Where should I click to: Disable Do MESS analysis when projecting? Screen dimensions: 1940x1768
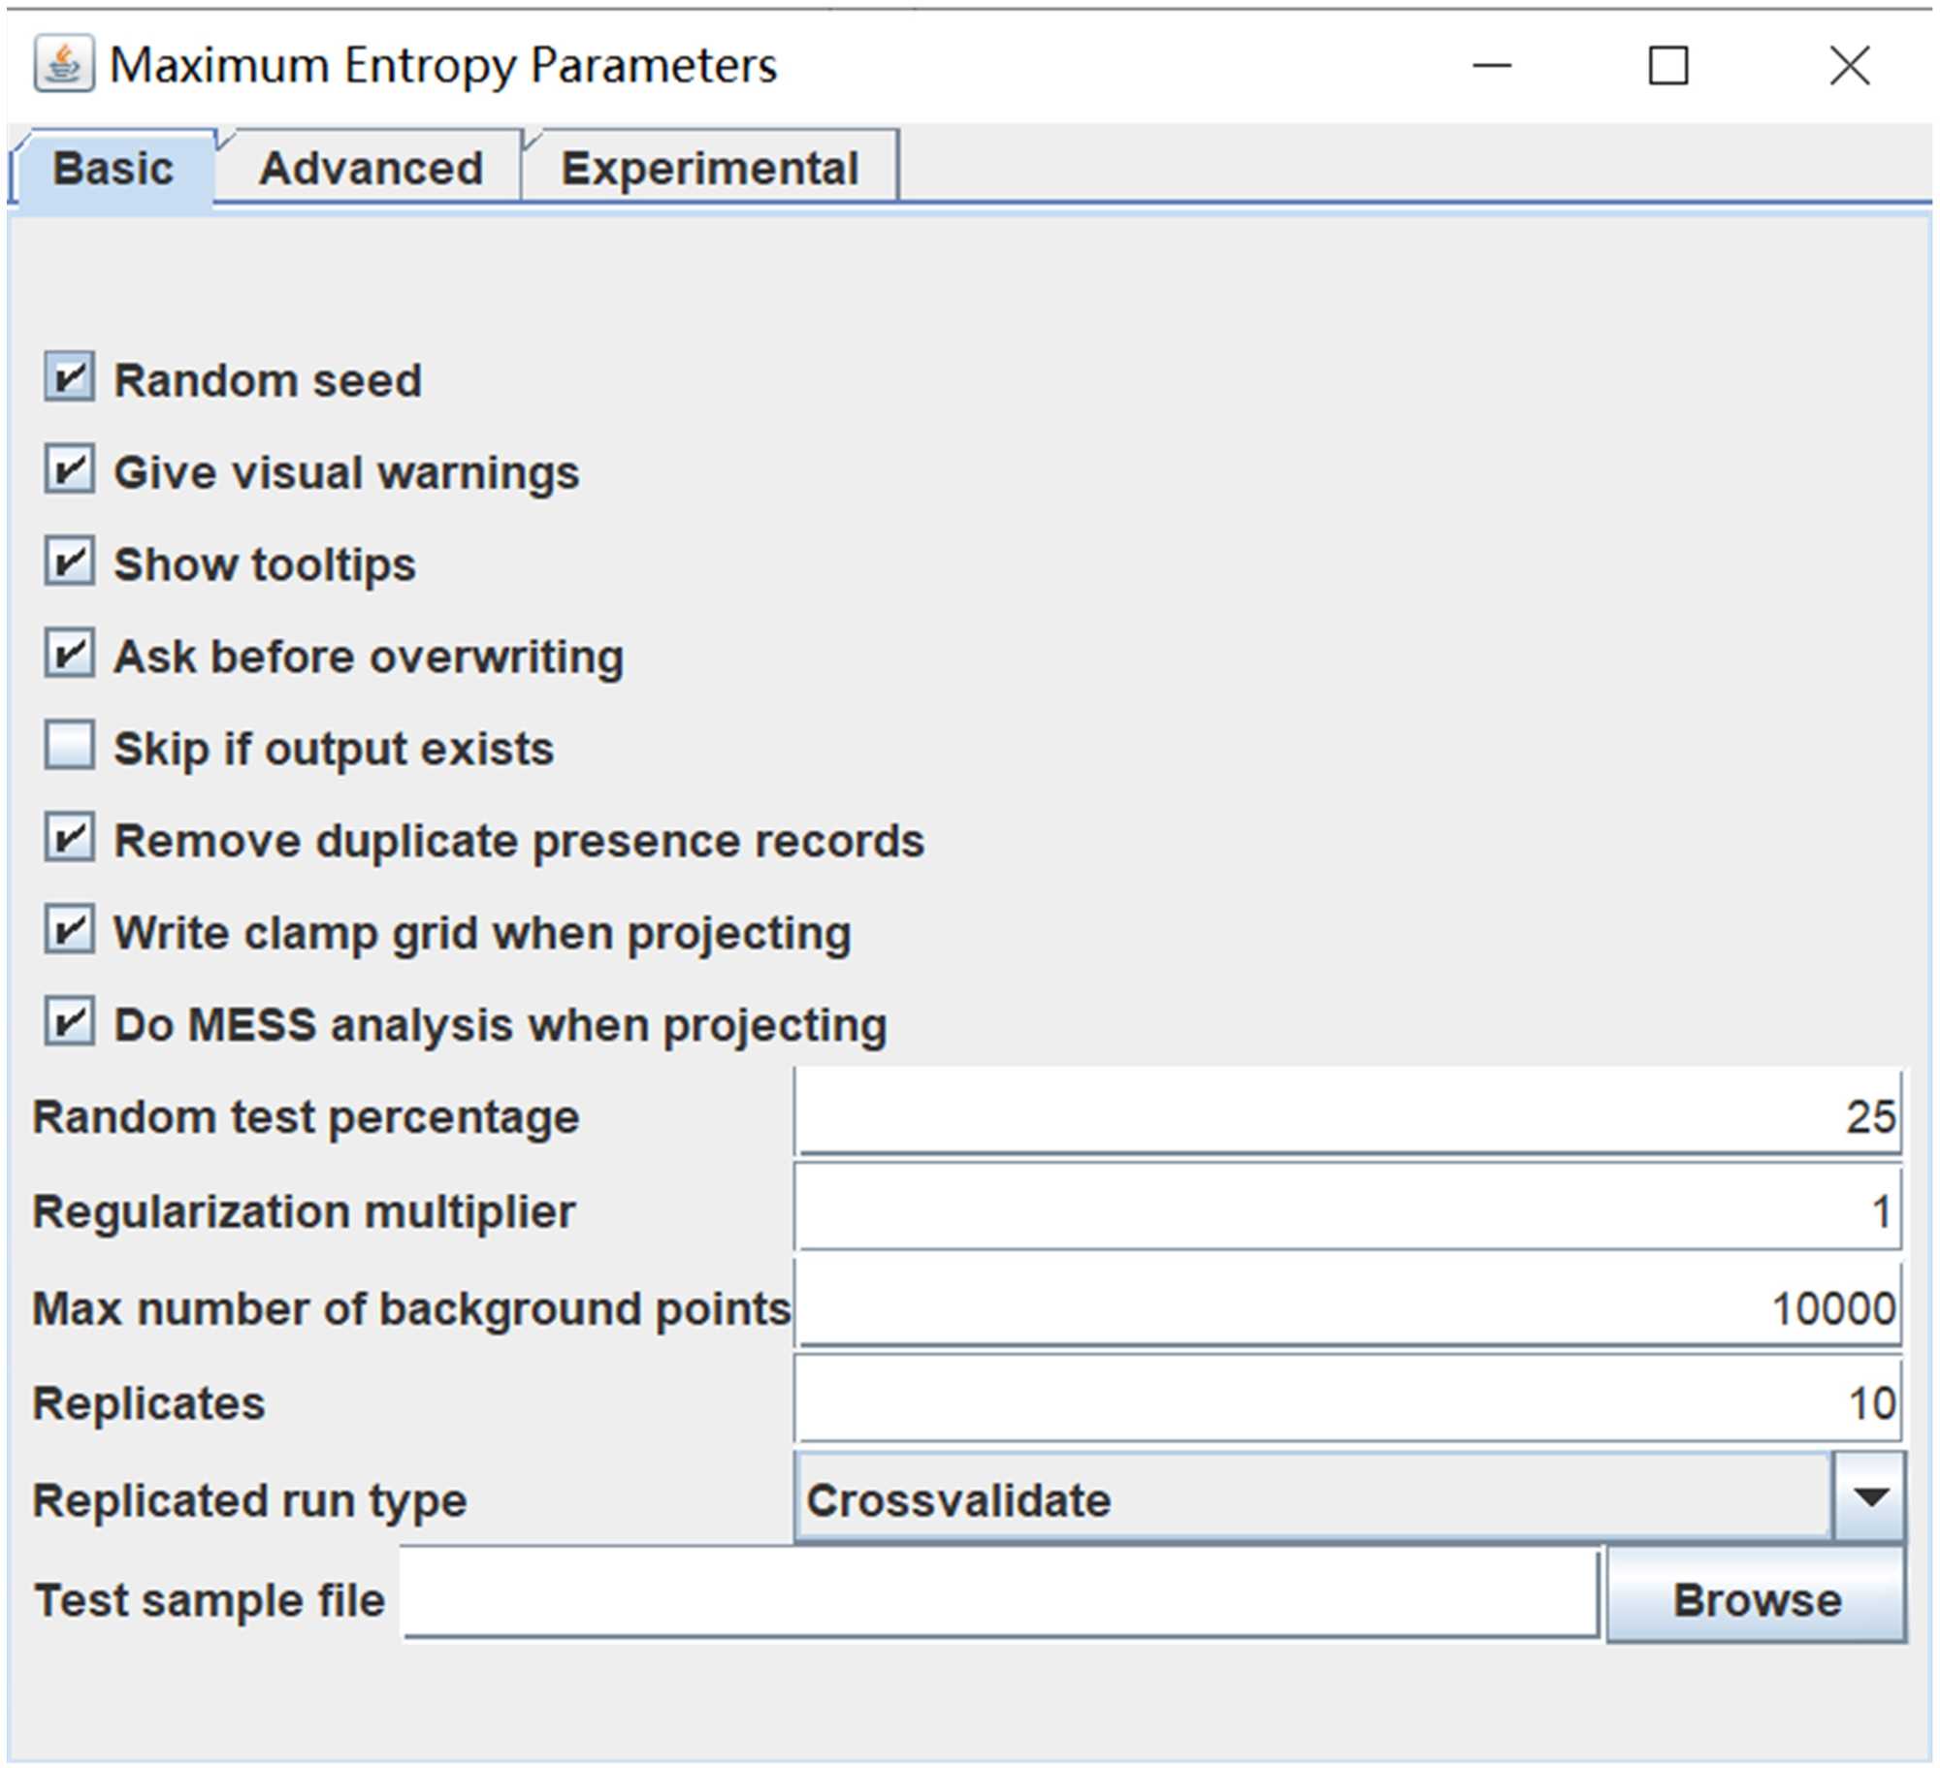[x=69, y=1022]
